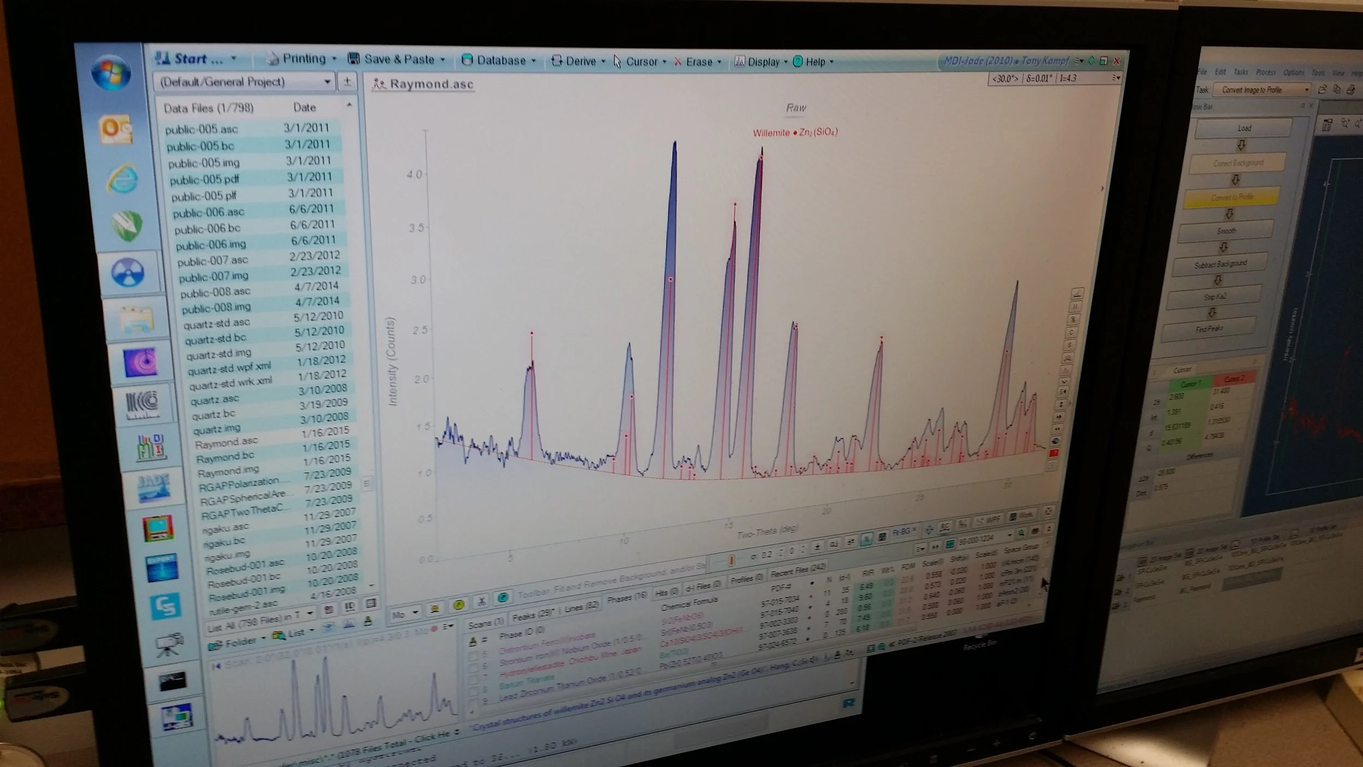
Task: Click the green diamond icon in the Jade title bar
Action: 1091,61
